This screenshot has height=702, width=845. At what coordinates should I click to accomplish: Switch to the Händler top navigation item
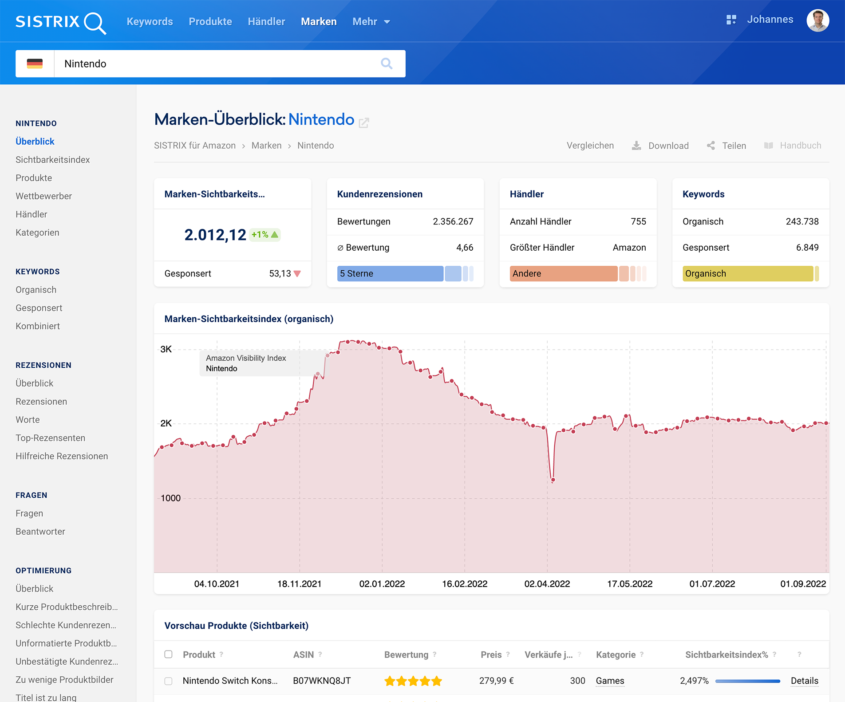coord(266,21)
